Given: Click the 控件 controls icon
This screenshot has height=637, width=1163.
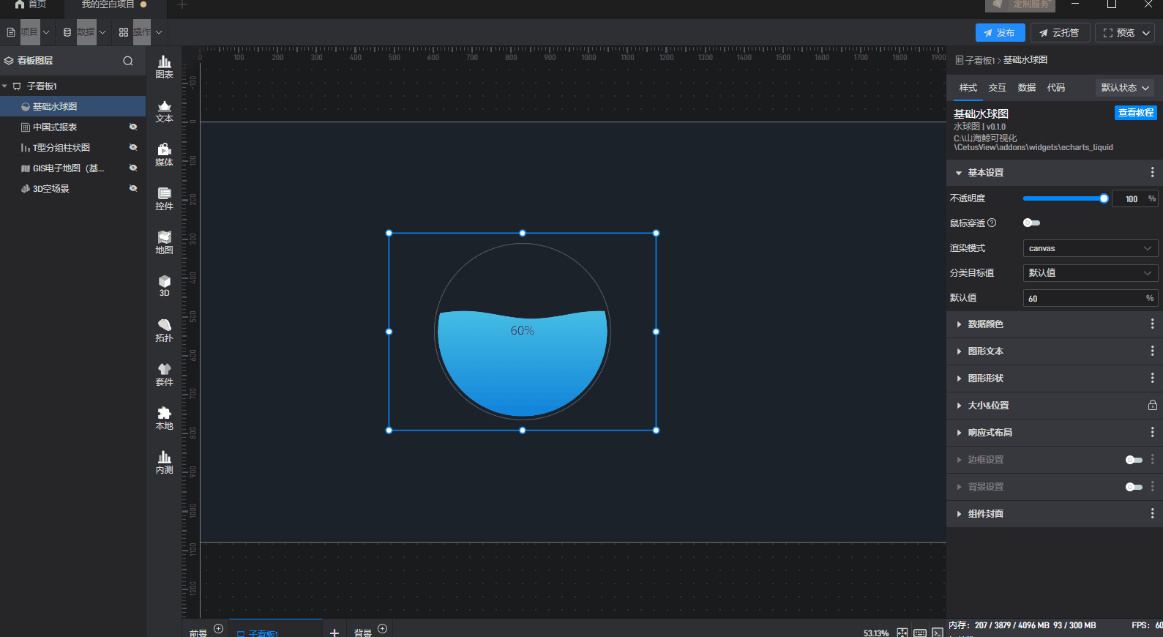Looking at the screenshot, I should [x=165, y=198].
